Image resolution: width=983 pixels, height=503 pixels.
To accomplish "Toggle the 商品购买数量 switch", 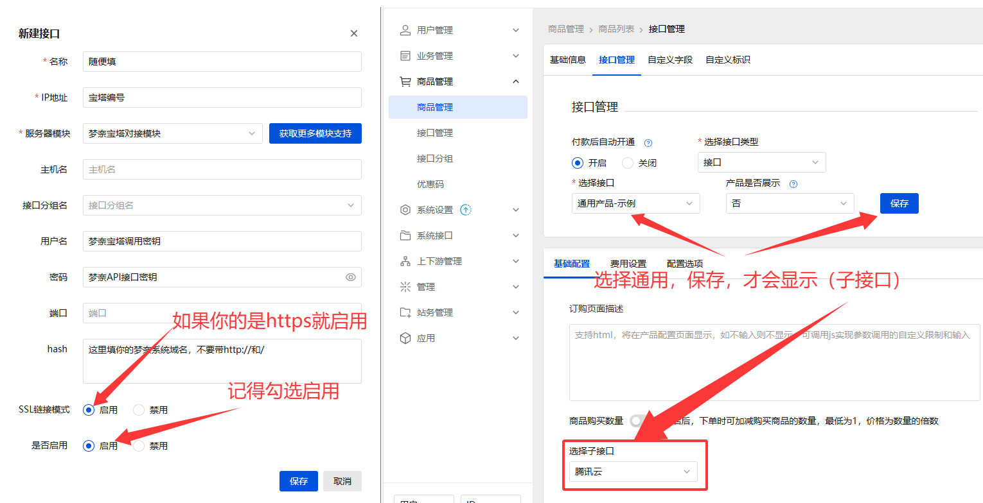I will 637,420.
